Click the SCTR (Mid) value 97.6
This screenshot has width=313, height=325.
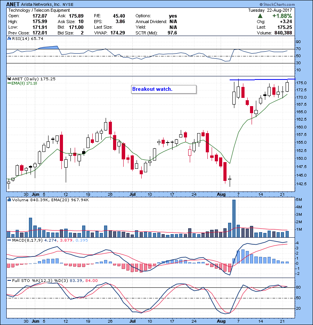(172, 33)
